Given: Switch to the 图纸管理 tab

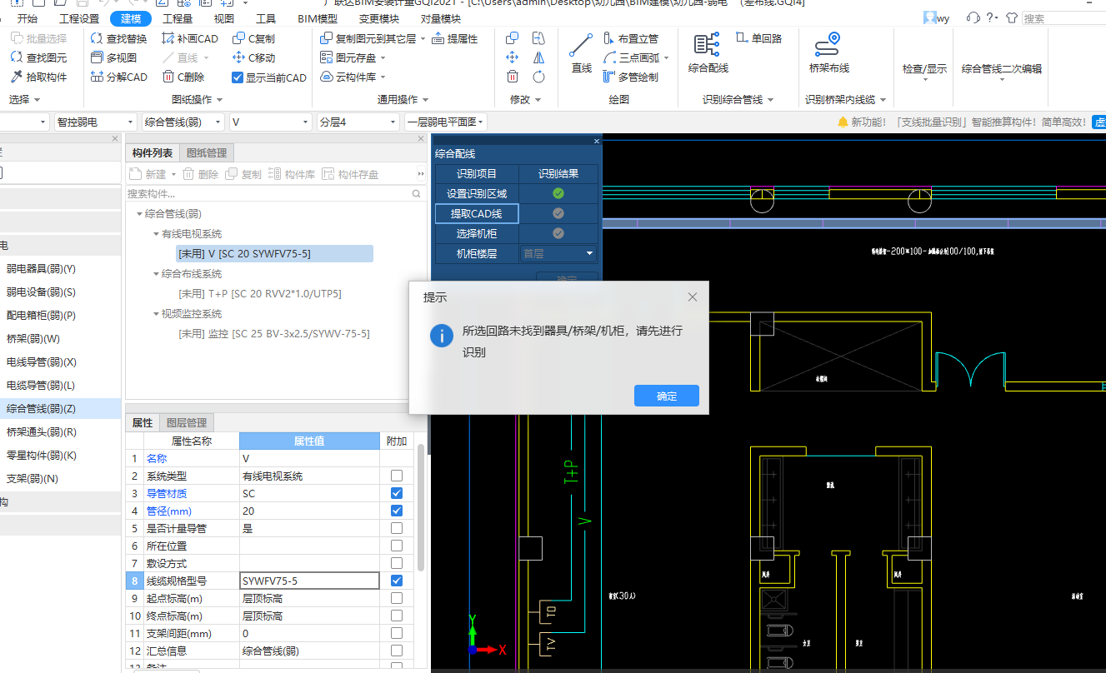Looking at the screenshot, I should tap(207, 152).
